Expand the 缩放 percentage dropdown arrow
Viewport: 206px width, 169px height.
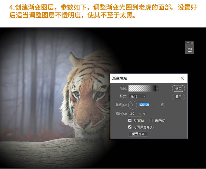[140, 114]
